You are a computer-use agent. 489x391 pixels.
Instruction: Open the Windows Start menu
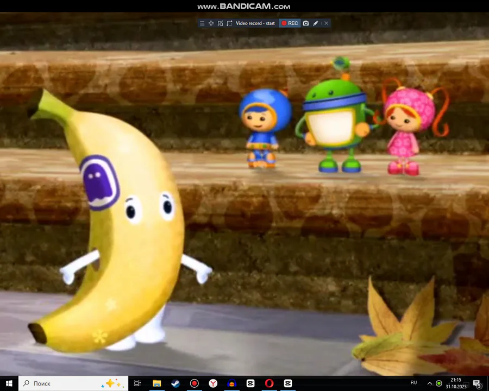click(9, 383)
